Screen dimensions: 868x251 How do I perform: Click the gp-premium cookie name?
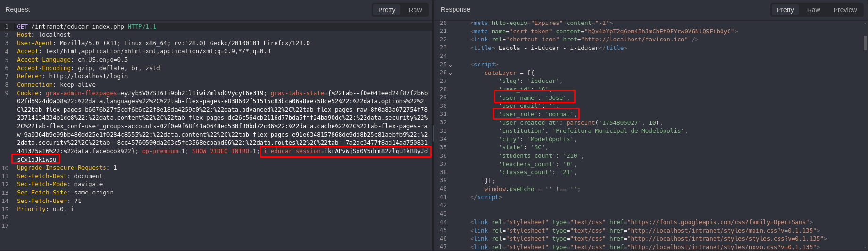(160, 151)
